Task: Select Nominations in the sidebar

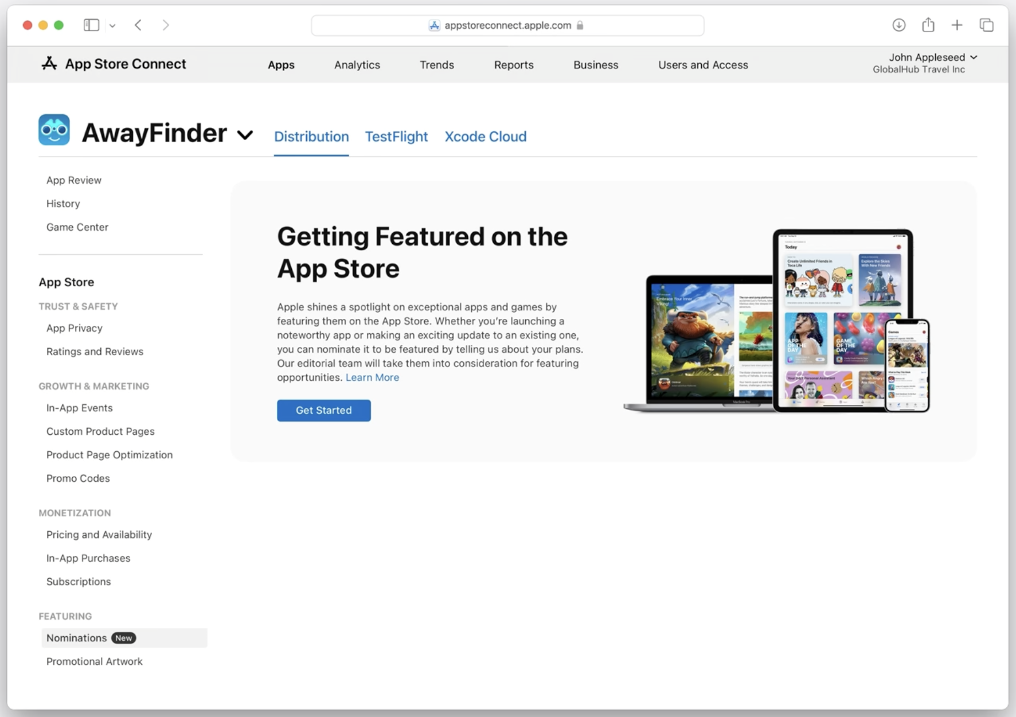Action: 124,638
